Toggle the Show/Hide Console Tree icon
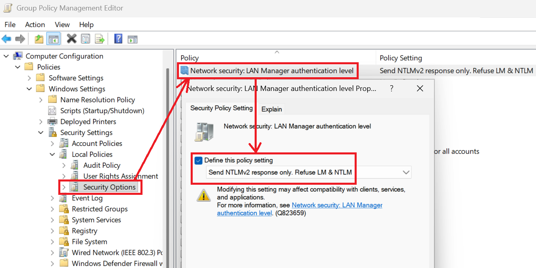The height and width of the screenshot is (268, 536). (53, 38)
